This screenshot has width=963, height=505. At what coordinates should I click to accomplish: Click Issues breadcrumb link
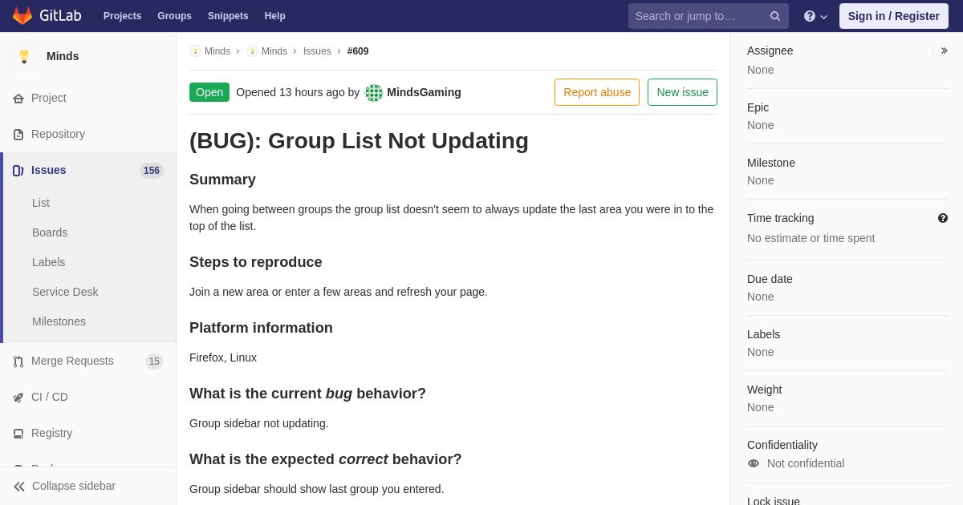tap(317, 51)
